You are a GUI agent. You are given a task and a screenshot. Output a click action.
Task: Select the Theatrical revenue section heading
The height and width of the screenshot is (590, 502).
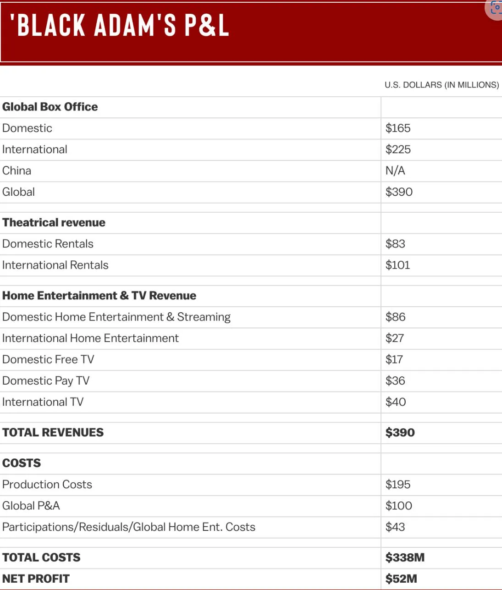click(54, 223)
